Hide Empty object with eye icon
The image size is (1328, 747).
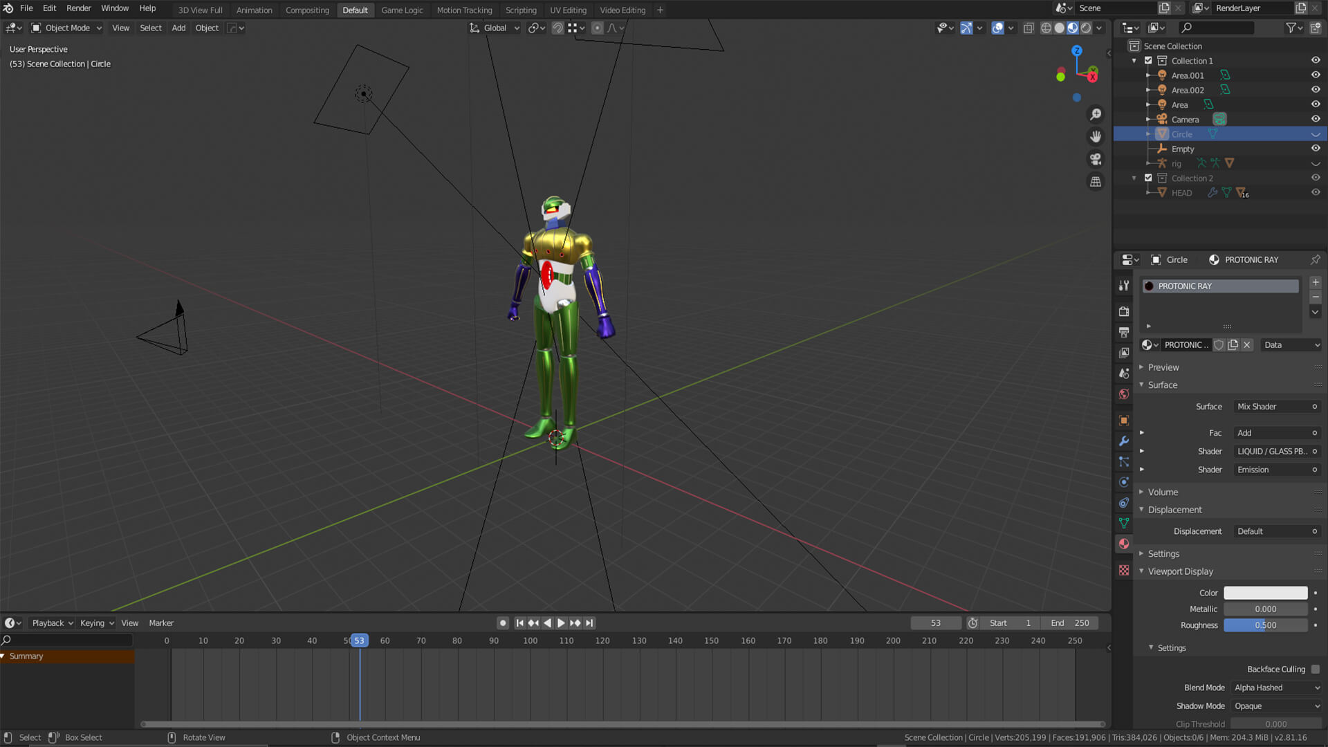click(1316, 148)
